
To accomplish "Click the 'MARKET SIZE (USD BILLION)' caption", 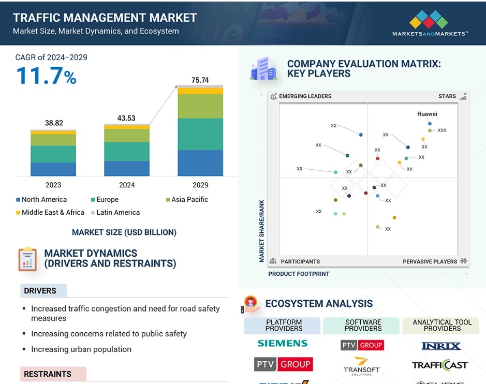I will tap(124, 232).
